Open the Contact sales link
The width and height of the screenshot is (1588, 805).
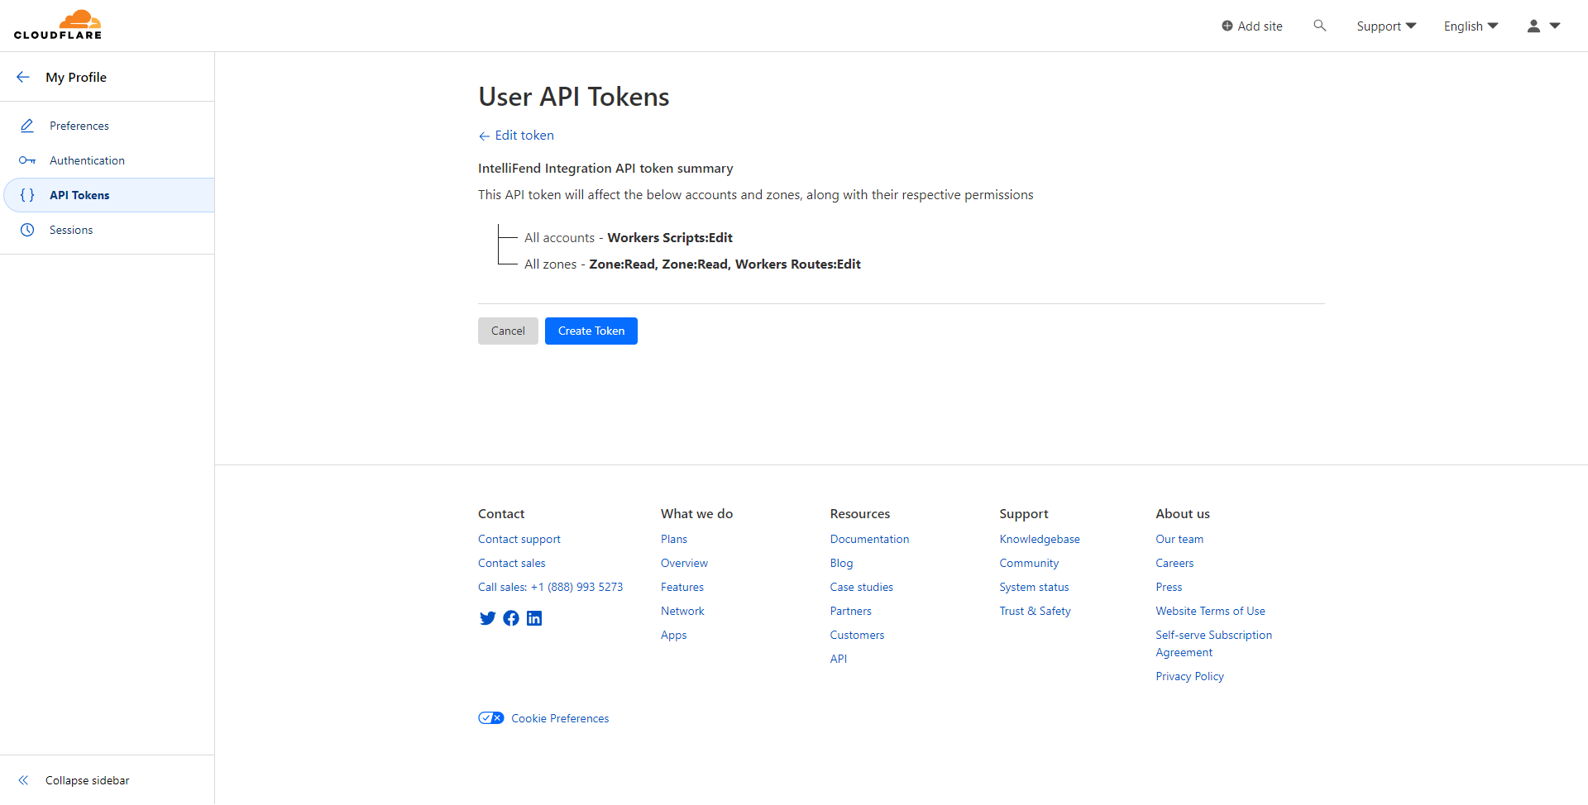[x=512, y=563]
